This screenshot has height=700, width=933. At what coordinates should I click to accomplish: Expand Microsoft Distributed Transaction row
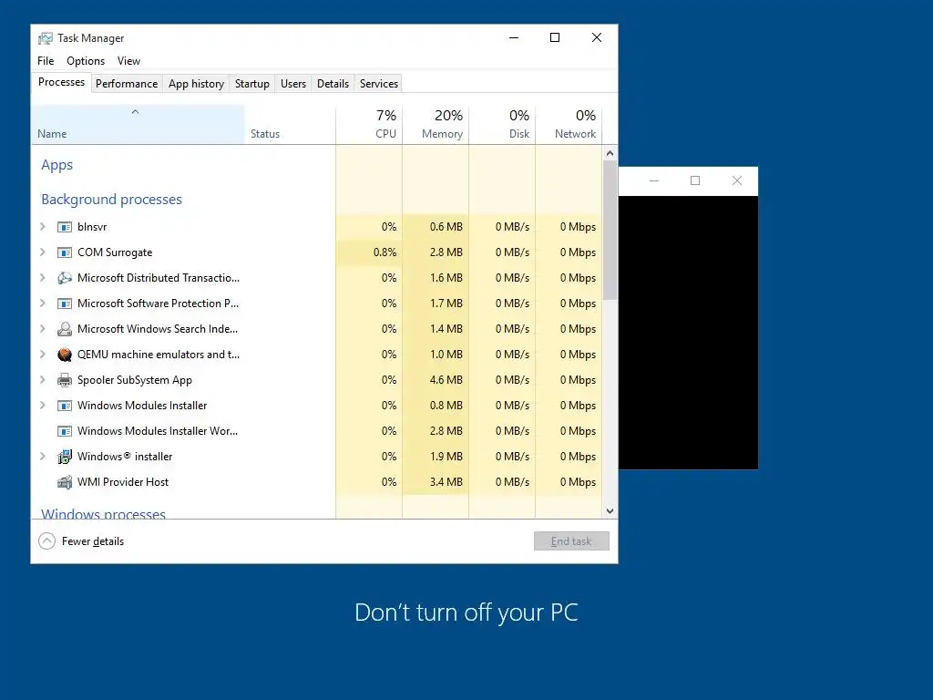coord(42,278)
